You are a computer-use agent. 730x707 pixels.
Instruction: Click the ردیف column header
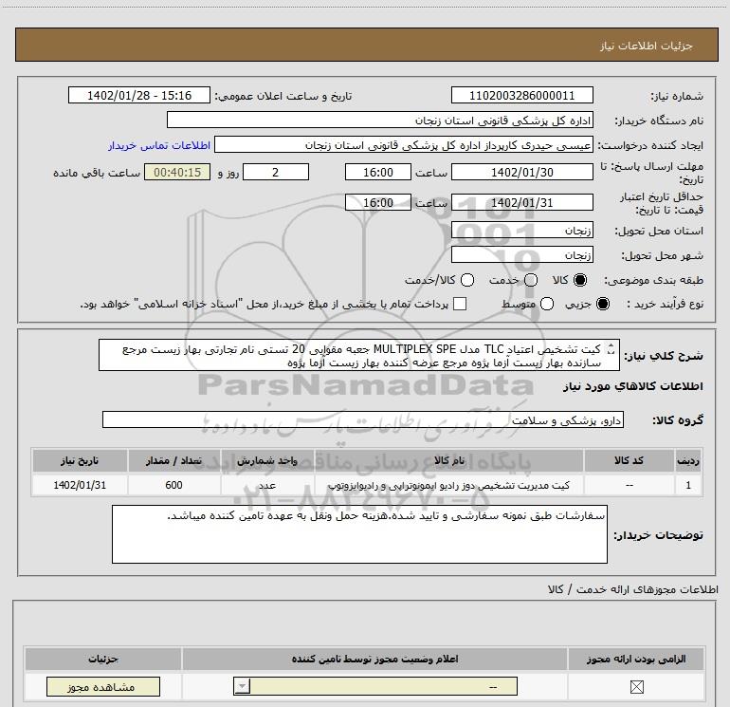click(x=688, y=460)
